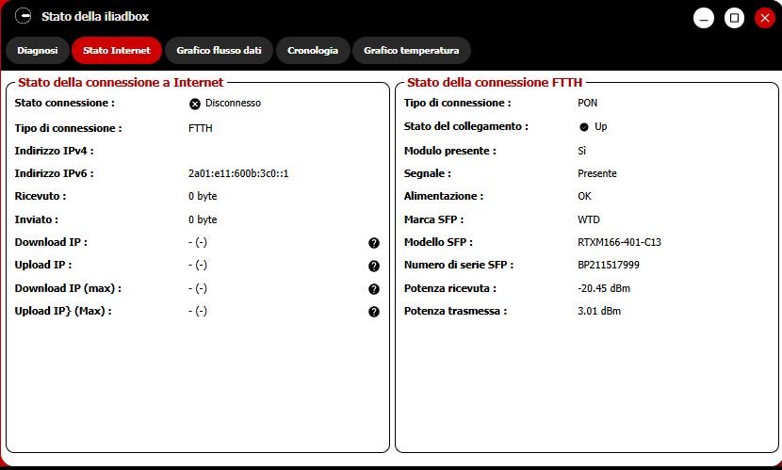782x470 pixels.
Task: Click the Upload IP} (Max) label
Action: tap(63, 311)
